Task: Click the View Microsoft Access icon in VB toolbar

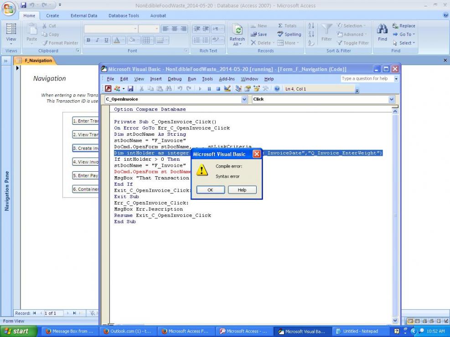Action: pos(108,89)
